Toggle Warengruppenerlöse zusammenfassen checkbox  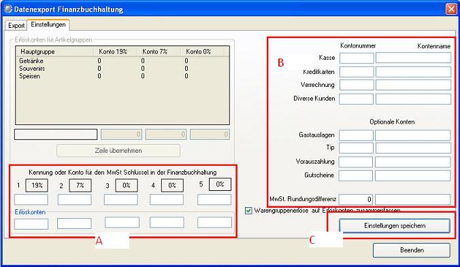click(x=248, y=211)
